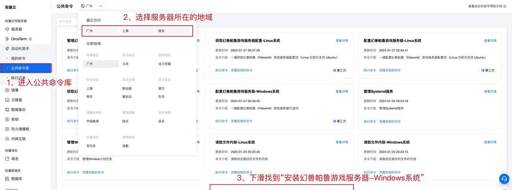Screen dimensions: 512x190
Task: Open 防火墙模板 in the sidebar
Action: pyautogui.click(x=20, y=129)
